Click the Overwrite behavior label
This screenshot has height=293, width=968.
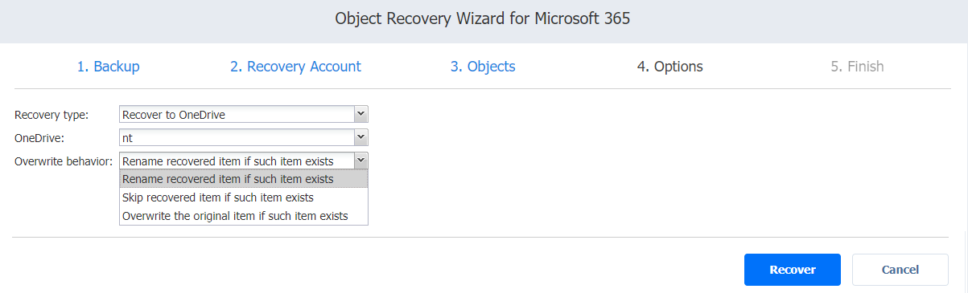tap(64, 161)
